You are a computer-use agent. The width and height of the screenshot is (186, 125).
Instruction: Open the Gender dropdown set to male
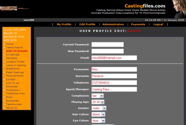[99, 108]
